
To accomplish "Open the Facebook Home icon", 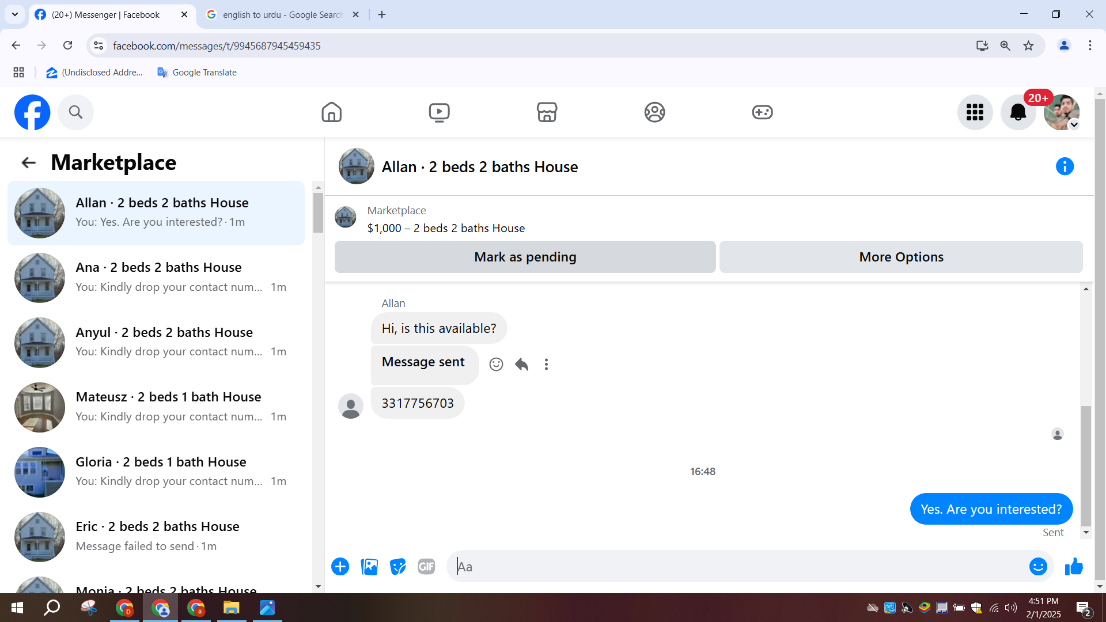I will 331,112.
